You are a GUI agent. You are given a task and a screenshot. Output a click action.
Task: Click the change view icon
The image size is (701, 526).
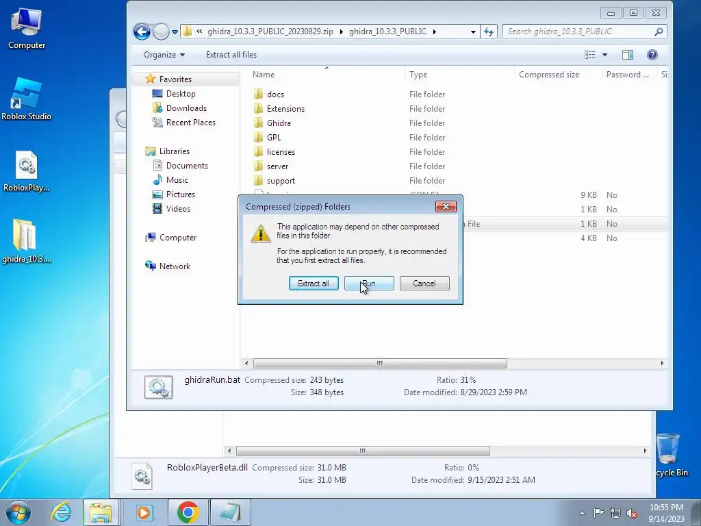click(589, 55)
